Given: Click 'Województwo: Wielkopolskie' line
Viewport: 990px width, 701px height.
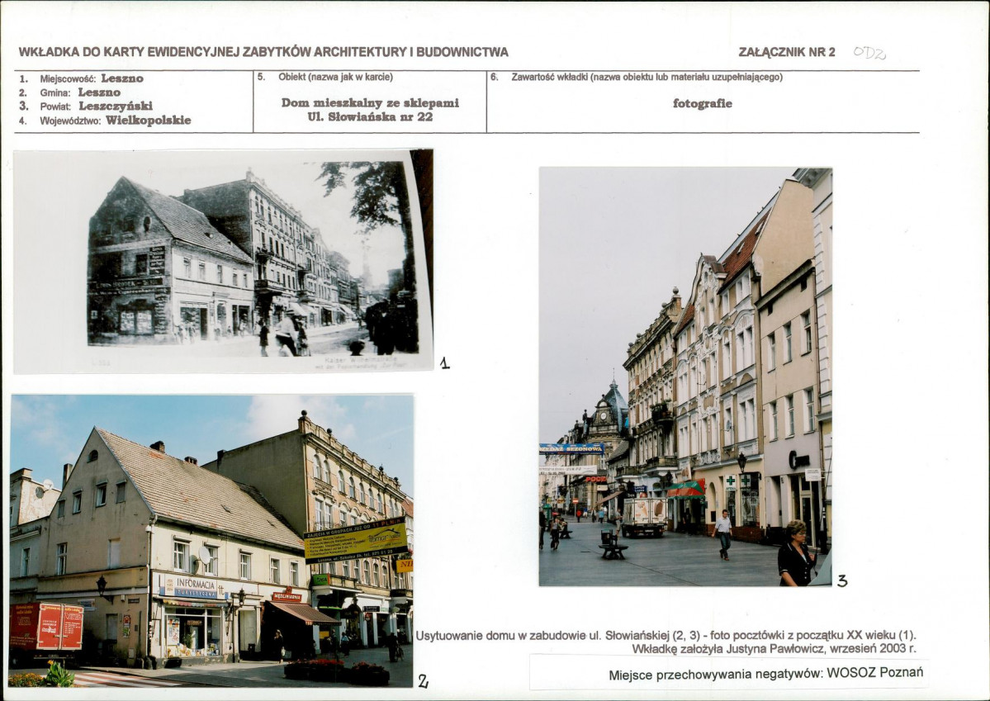Looking at the screenshot, I should 105,120.
